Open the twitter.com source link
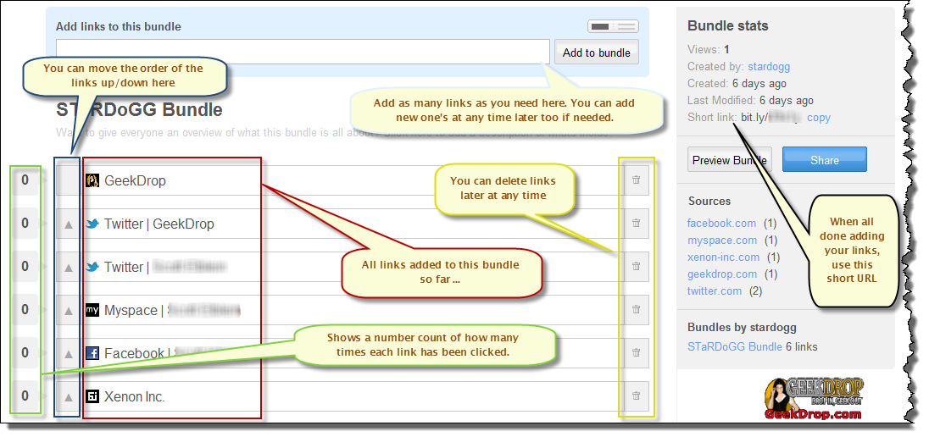 pyautogui.click(x=715, y=290)
